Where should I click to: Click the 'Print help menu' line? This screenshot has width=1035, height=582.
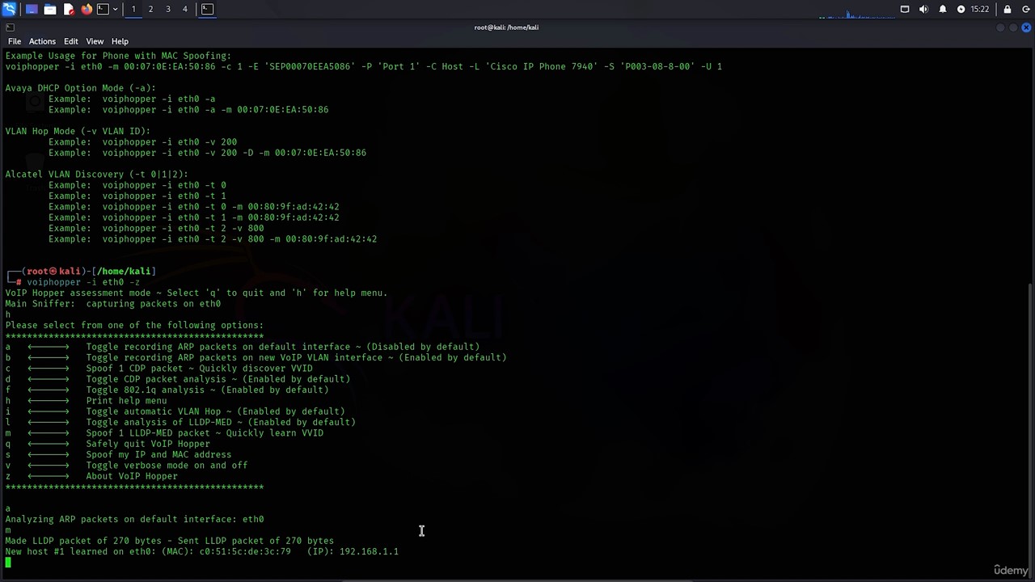pos(126,401)
